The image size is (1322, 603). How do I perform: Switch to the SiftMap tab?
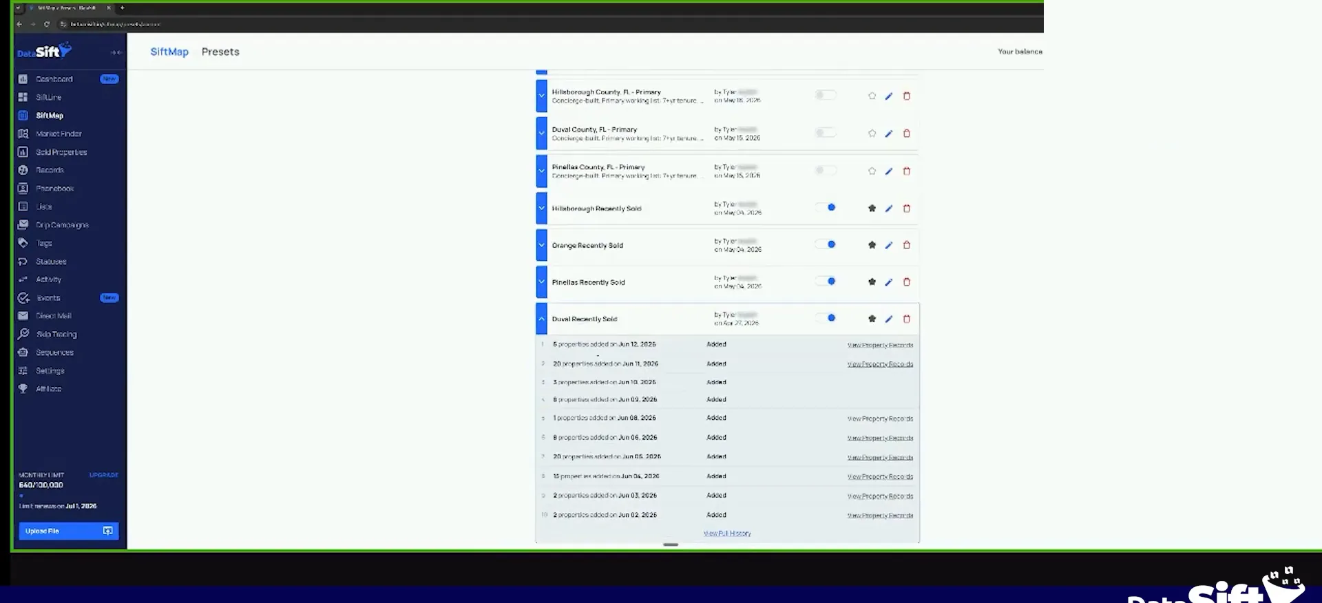[x=169, y=52]
